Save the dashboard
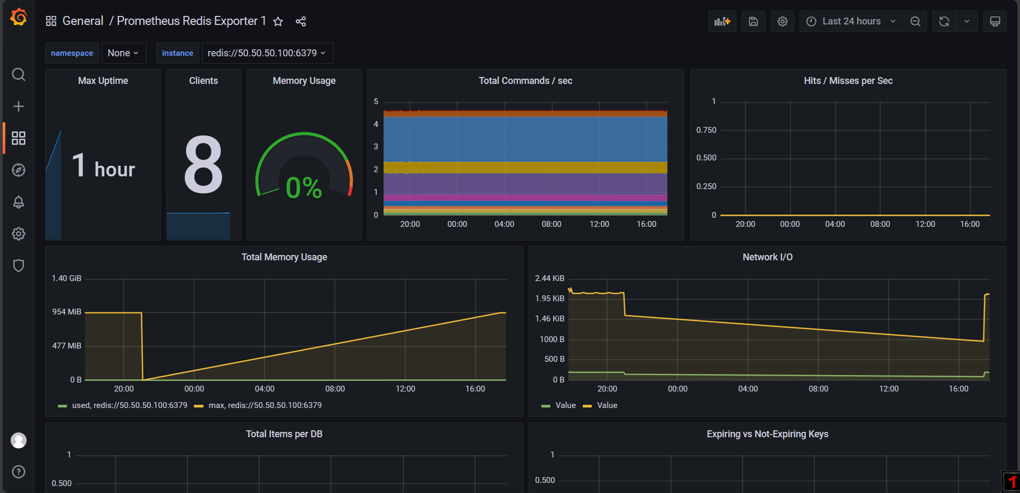The width and height of the screenshot is (1020, 493). 753,21
